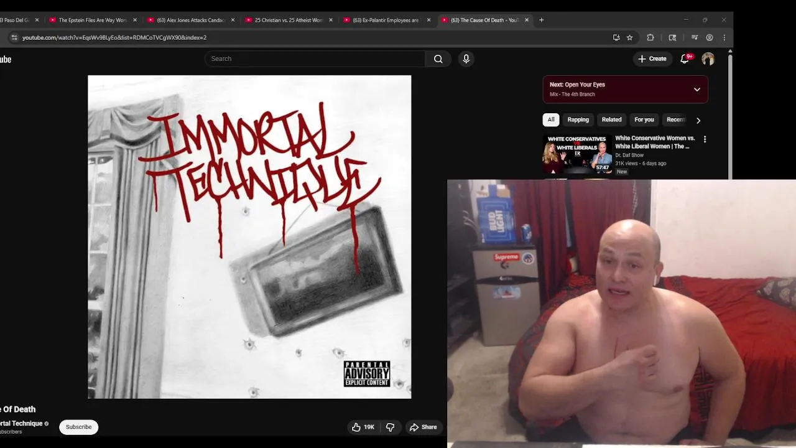
Task: Open the media controls toolbar icon
Action: pos(695,37)
